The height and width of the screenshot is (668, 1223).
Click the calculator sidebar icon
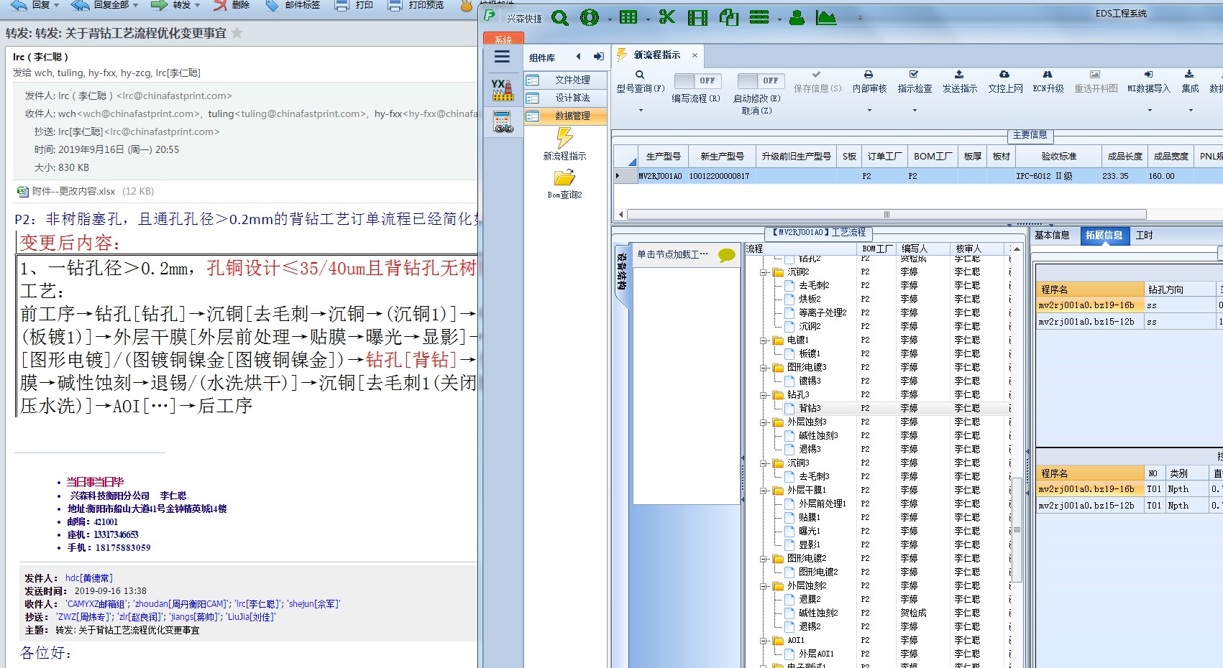point(503,121)
